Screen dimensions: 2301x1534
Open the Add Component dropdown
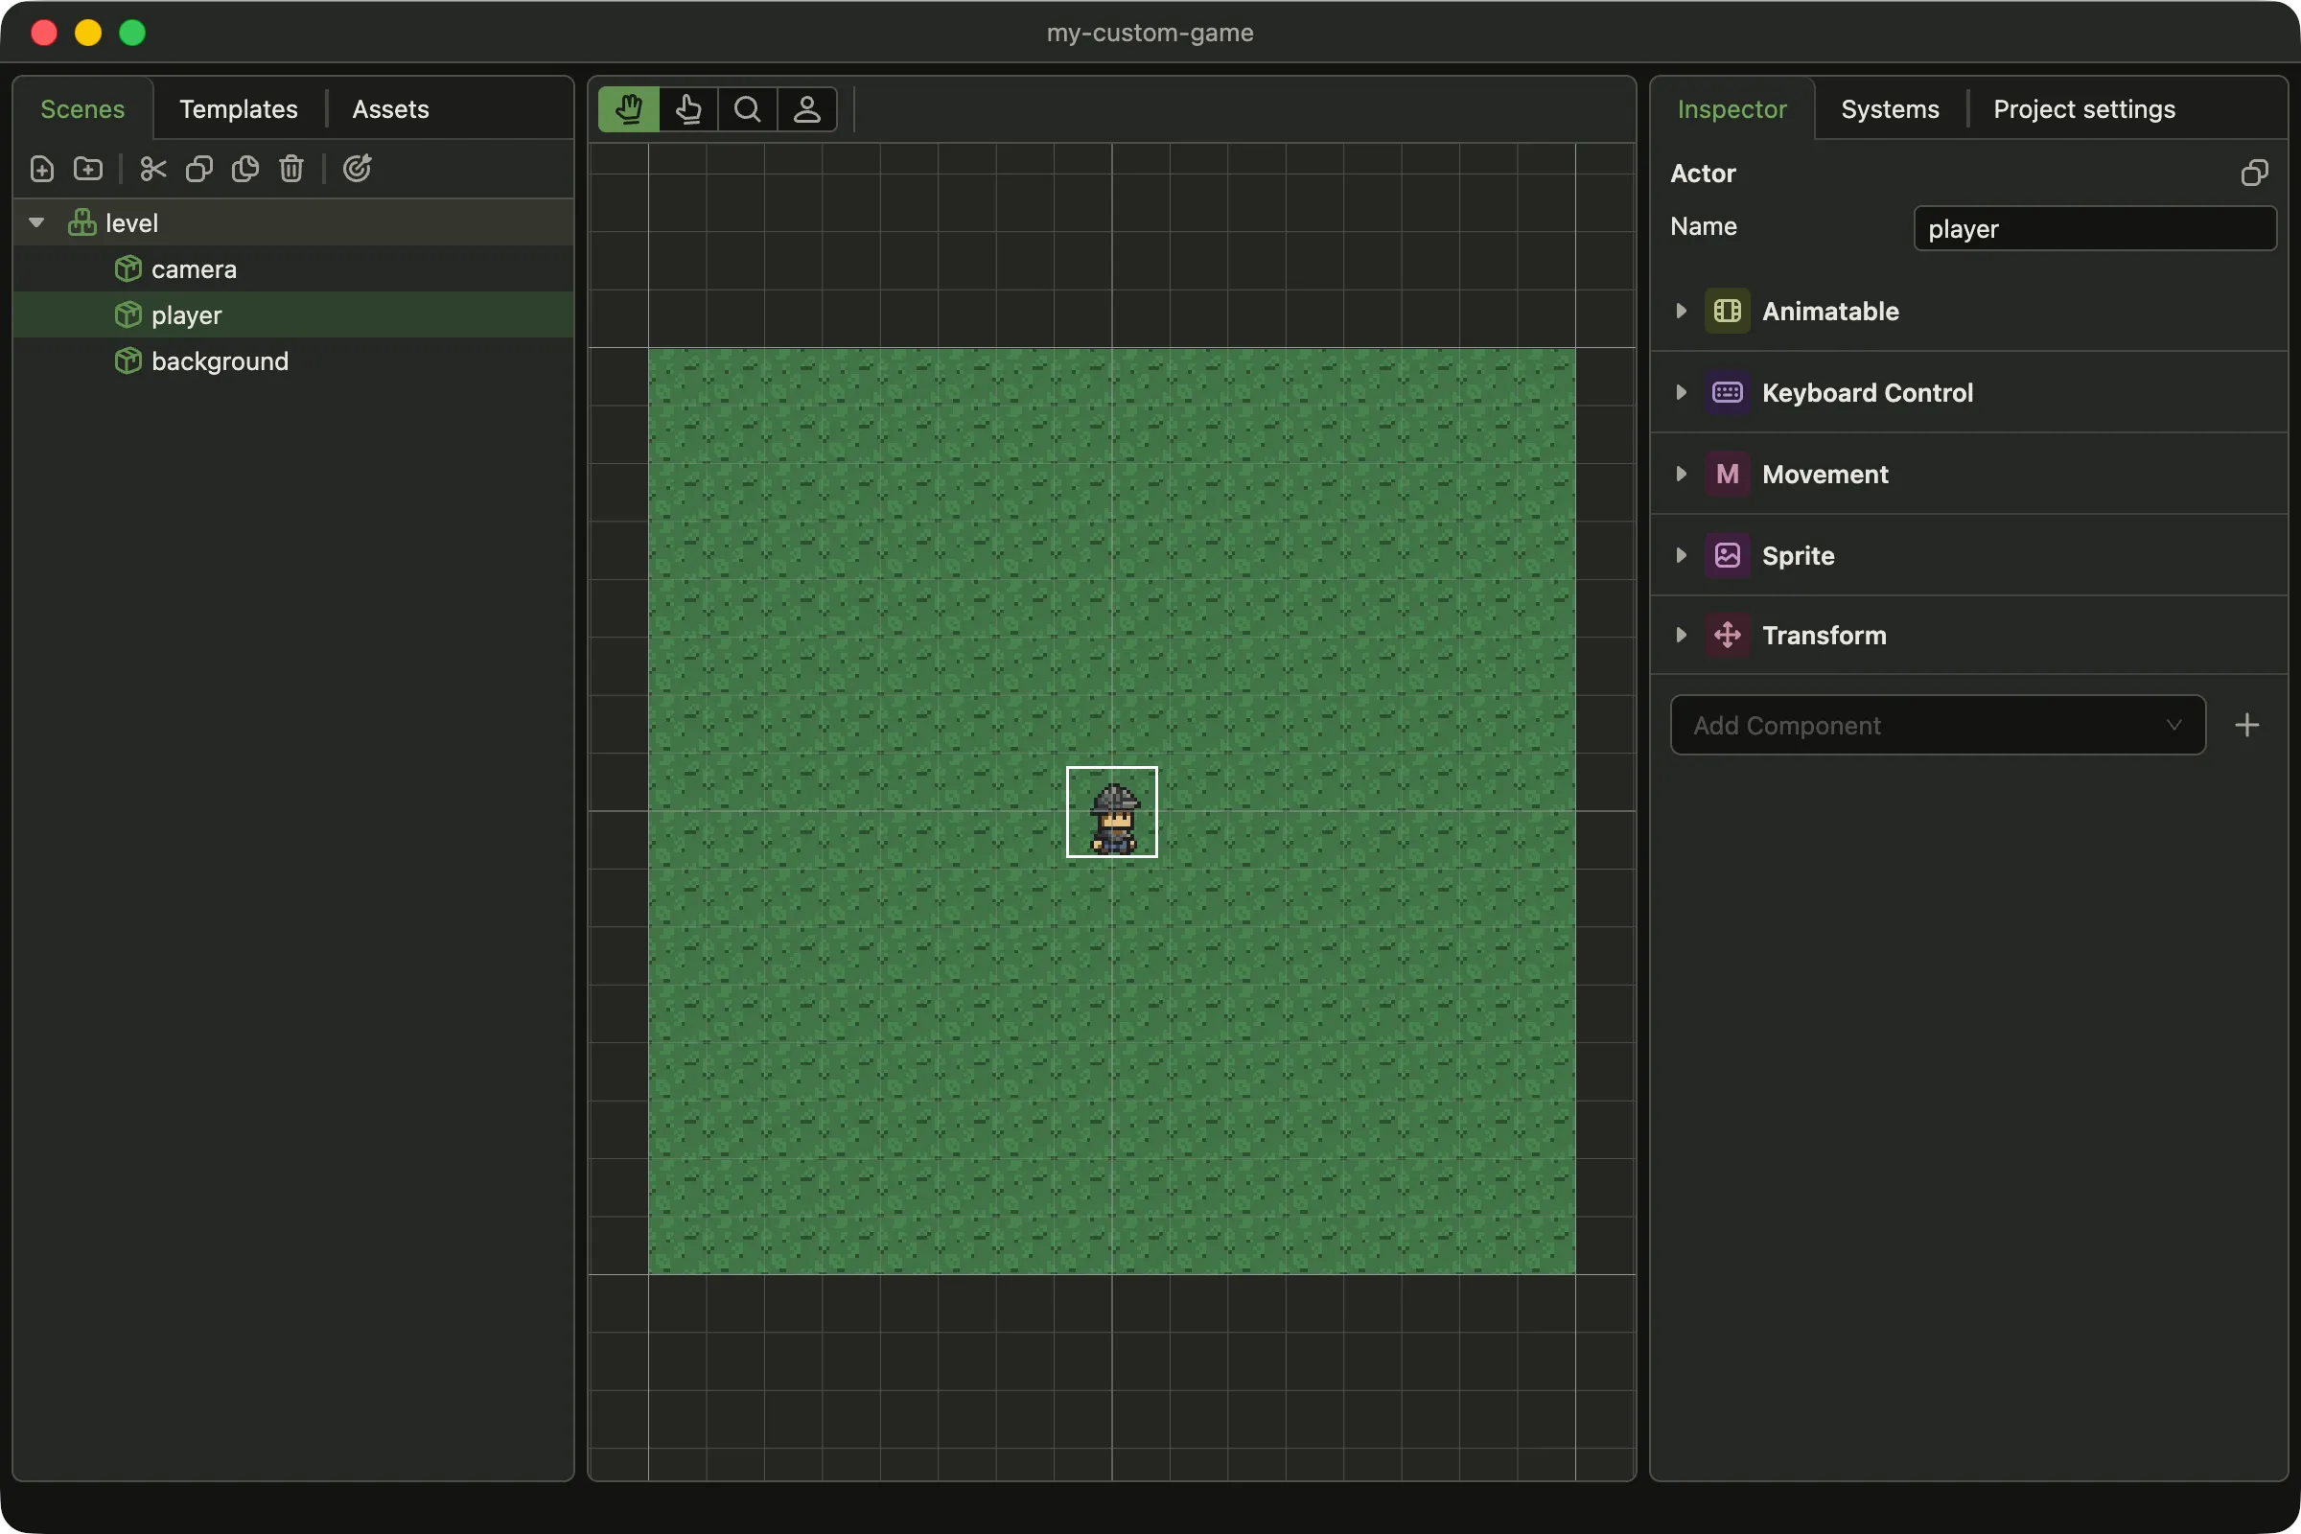pos(1937,725)
